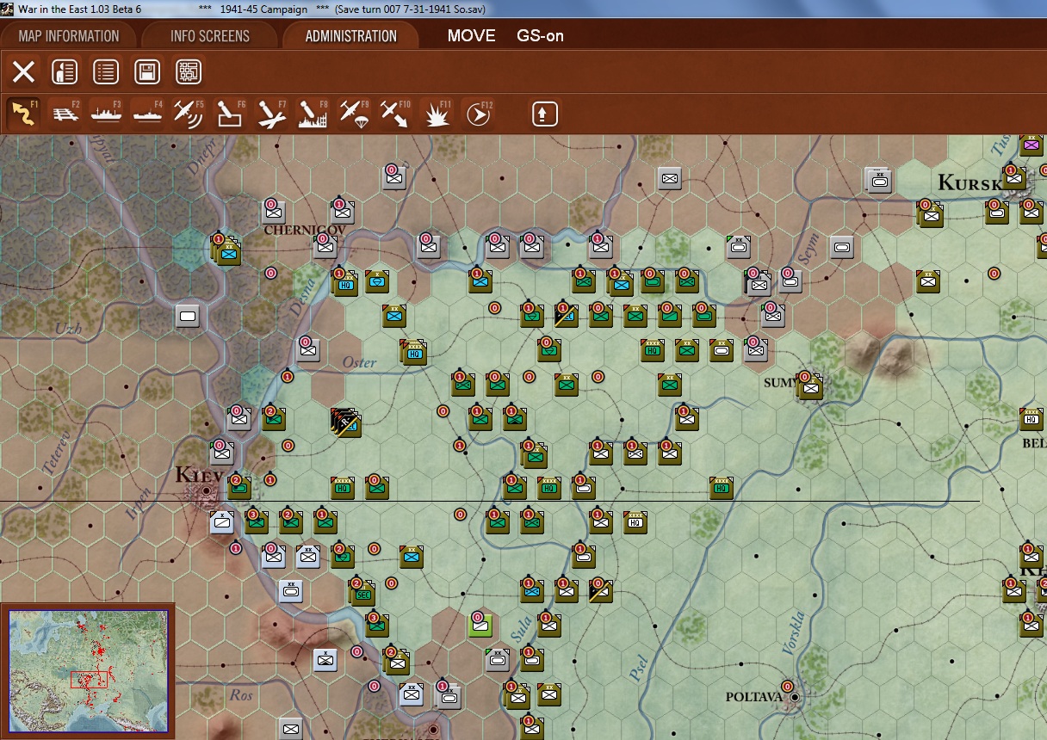Viewport: 1047px width, 740px height.
Task: Switch to F4 amphibious transport mode
Action: pyautogui.click(x=148, y=114)
